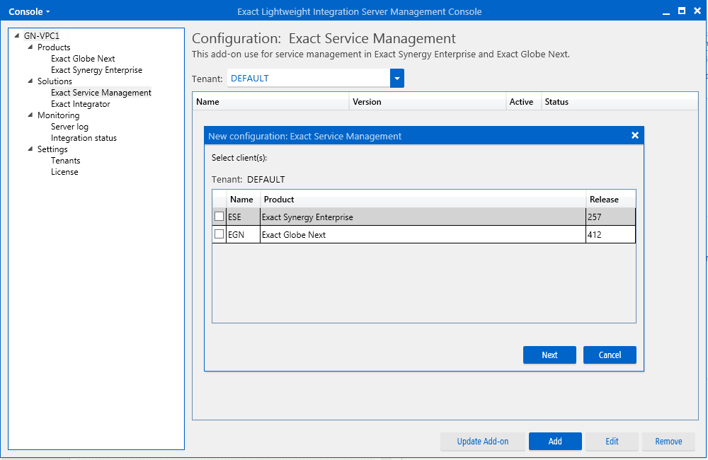Select Settings in the tree
Image resolution: width=708 pixels, height=460 pixels.
[x=52, y=149]
